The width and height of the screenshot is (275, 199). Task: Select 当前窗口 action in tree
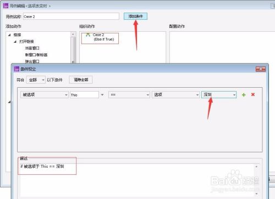[x=32, y=48]
